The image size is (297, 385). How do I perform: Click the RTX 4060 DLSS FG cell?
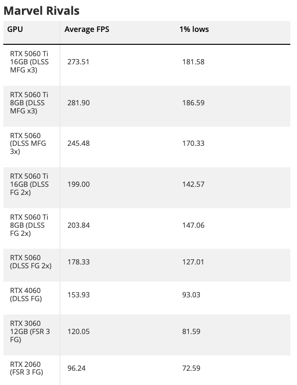pyautogui.click(x=26, y=294)
